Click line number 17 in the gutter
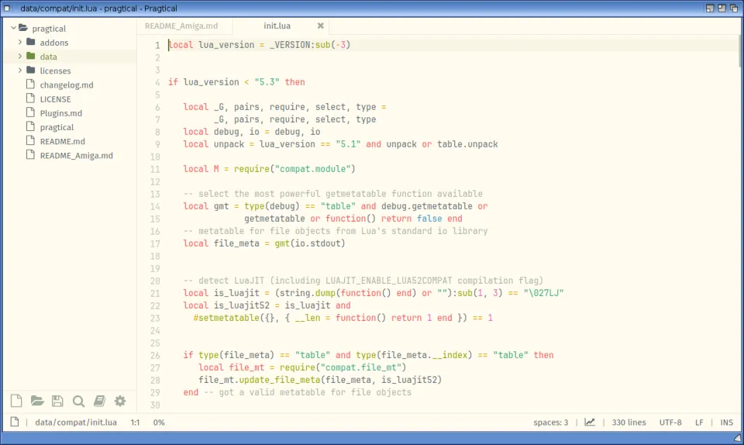 pyautogui.click(x=155, y=244)
